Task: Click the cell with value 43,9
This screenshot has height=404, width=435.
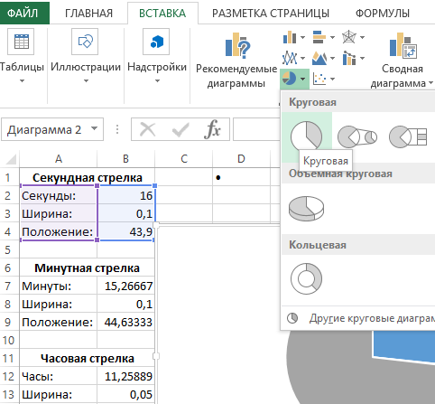Action: 125,231
